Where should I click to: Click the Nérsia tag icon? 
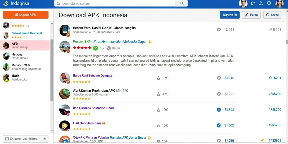[x=109, y=48]
